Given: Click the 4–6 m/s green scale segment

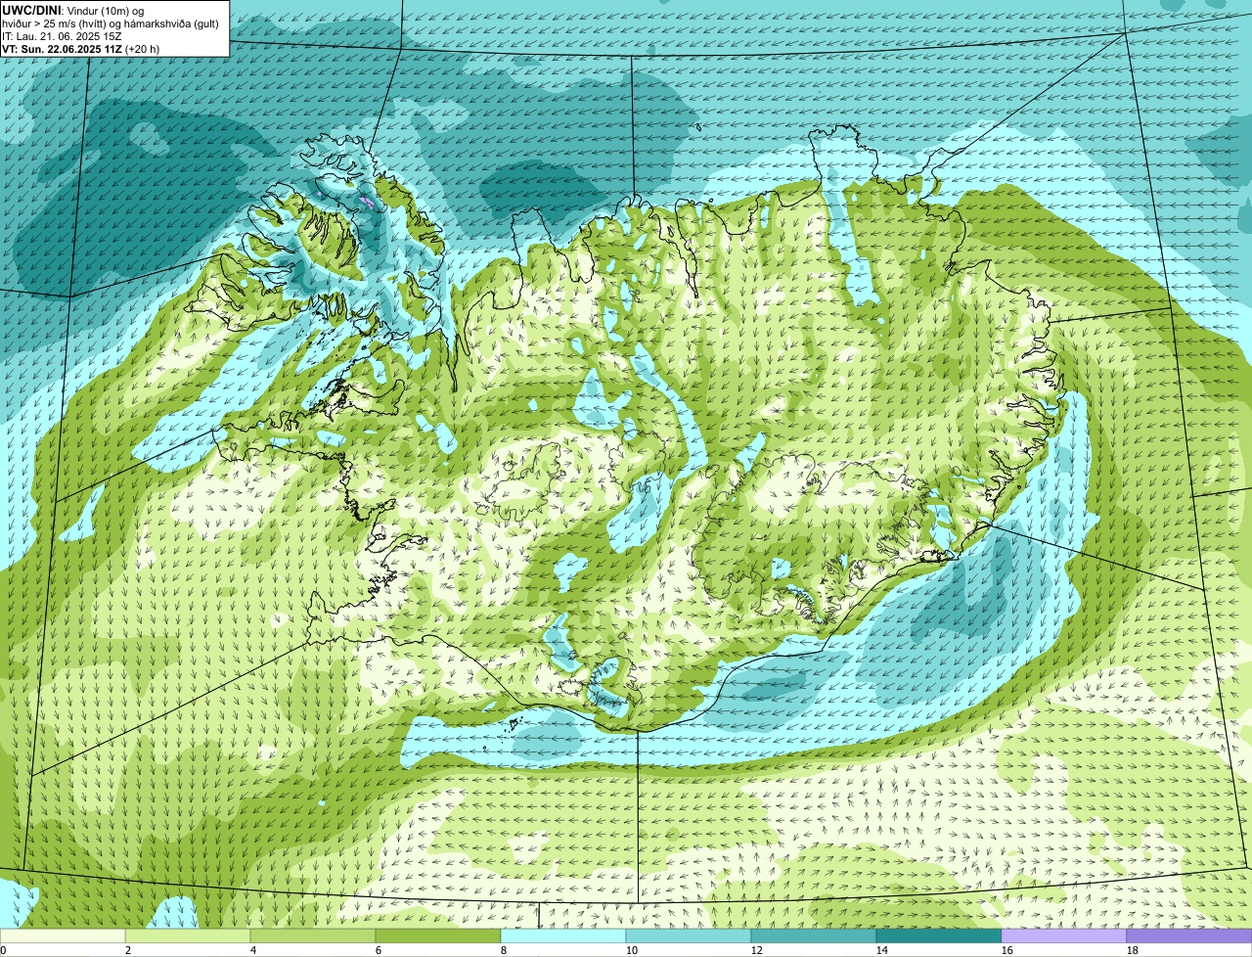Looking at the screenshot, I should [x=313, y=935].
